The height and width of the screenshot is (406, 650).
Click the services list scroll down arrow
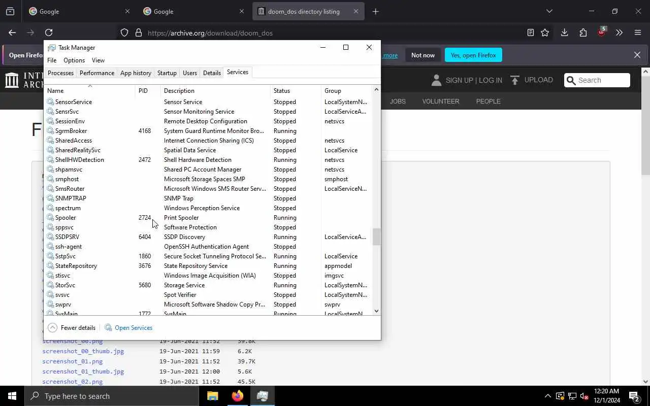(x=376, y=311)
